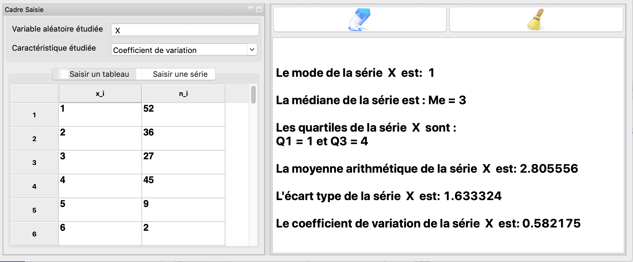This screenshot has height=262, width=633.
Task: Select the cell containing value 27
Action: click(x=183, y=162)
